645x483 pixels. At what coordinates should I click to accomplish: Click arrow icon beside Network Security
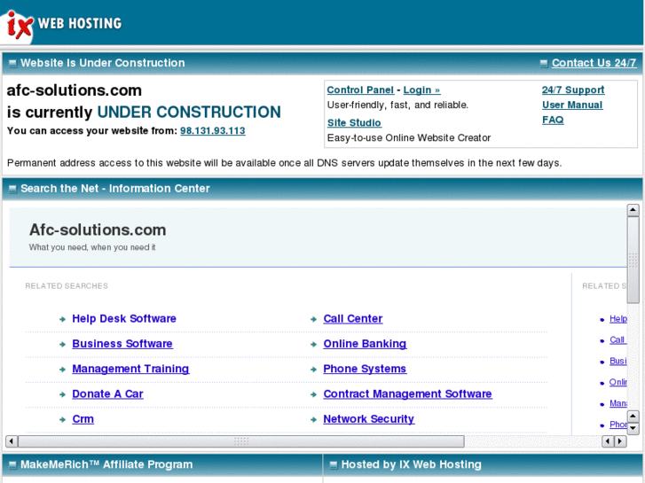coord(313,419)
